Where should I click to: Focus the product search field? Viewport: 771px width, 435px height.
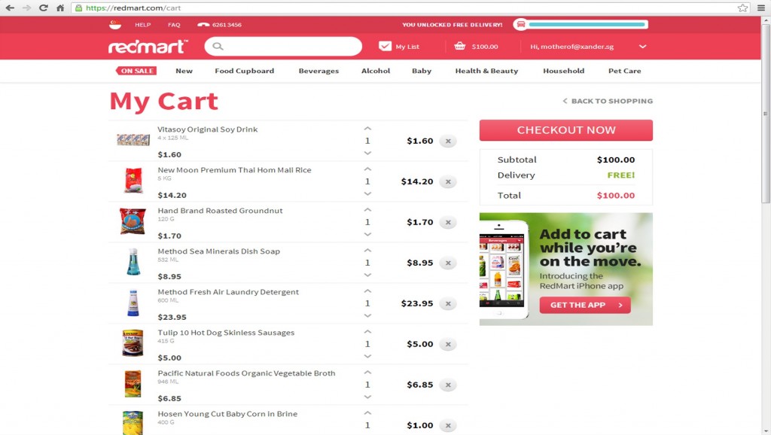tap(283, 46)
